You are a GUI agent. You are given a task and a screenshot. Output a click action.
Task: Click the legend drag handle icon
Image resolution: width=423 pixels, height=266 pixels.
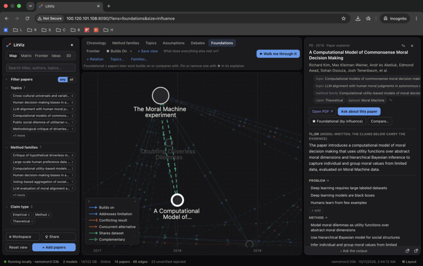pos(89,201)
